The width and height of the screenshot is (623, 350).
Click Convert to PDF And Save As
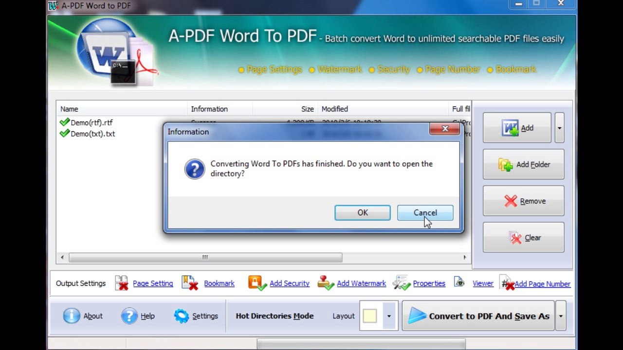click(x=478, y=316)
